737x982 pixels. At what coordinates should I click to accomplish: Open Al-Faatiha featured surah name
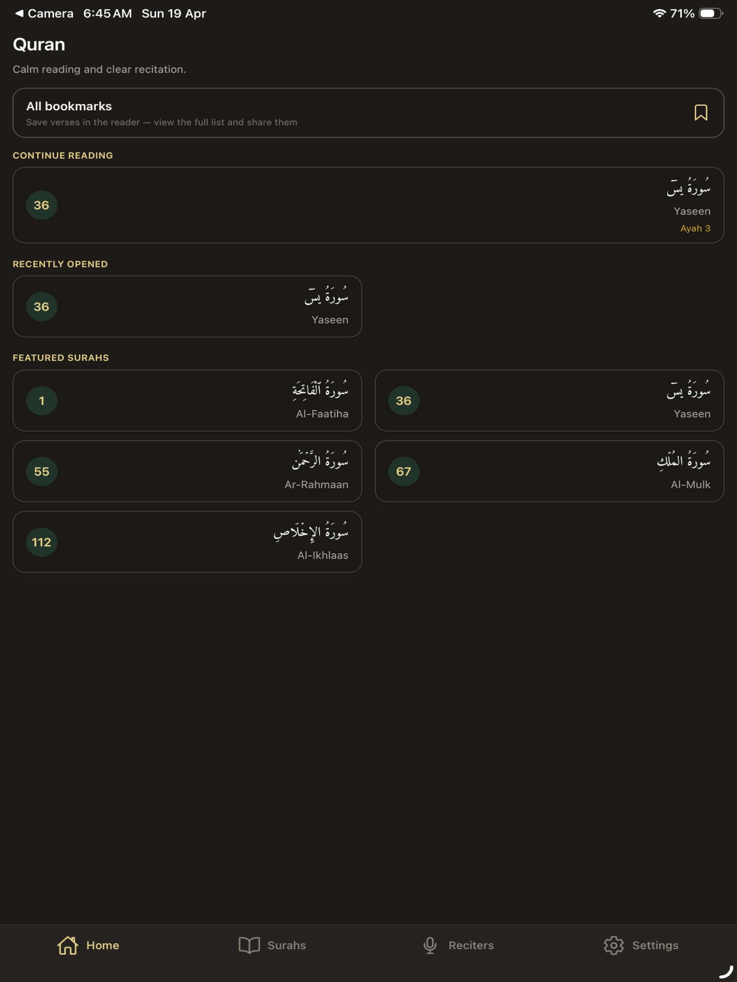click(x=322, y=414)
